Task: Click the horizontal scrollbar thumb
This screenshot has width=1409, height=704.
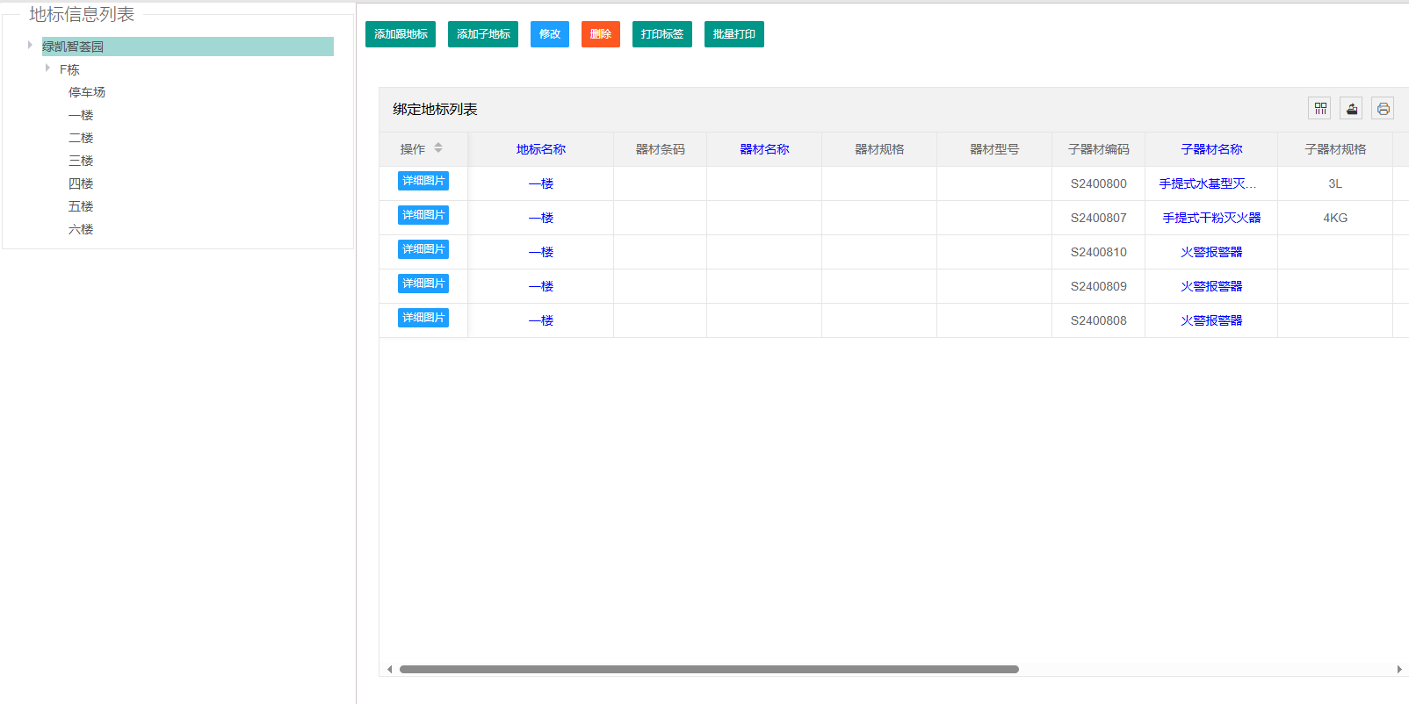Action: pyautogui.click(x=709, y=669)
